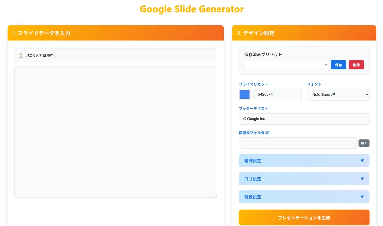Click the triangle arrow on the ロゴ設定 bar
This screenshot has height=226, width=383.
coord(362,179)
